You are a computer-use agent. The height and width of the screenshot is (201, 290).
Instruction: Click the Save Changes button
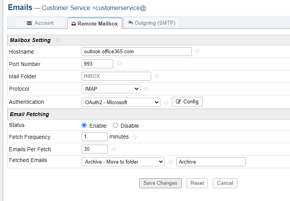click(x=160, y=183)
